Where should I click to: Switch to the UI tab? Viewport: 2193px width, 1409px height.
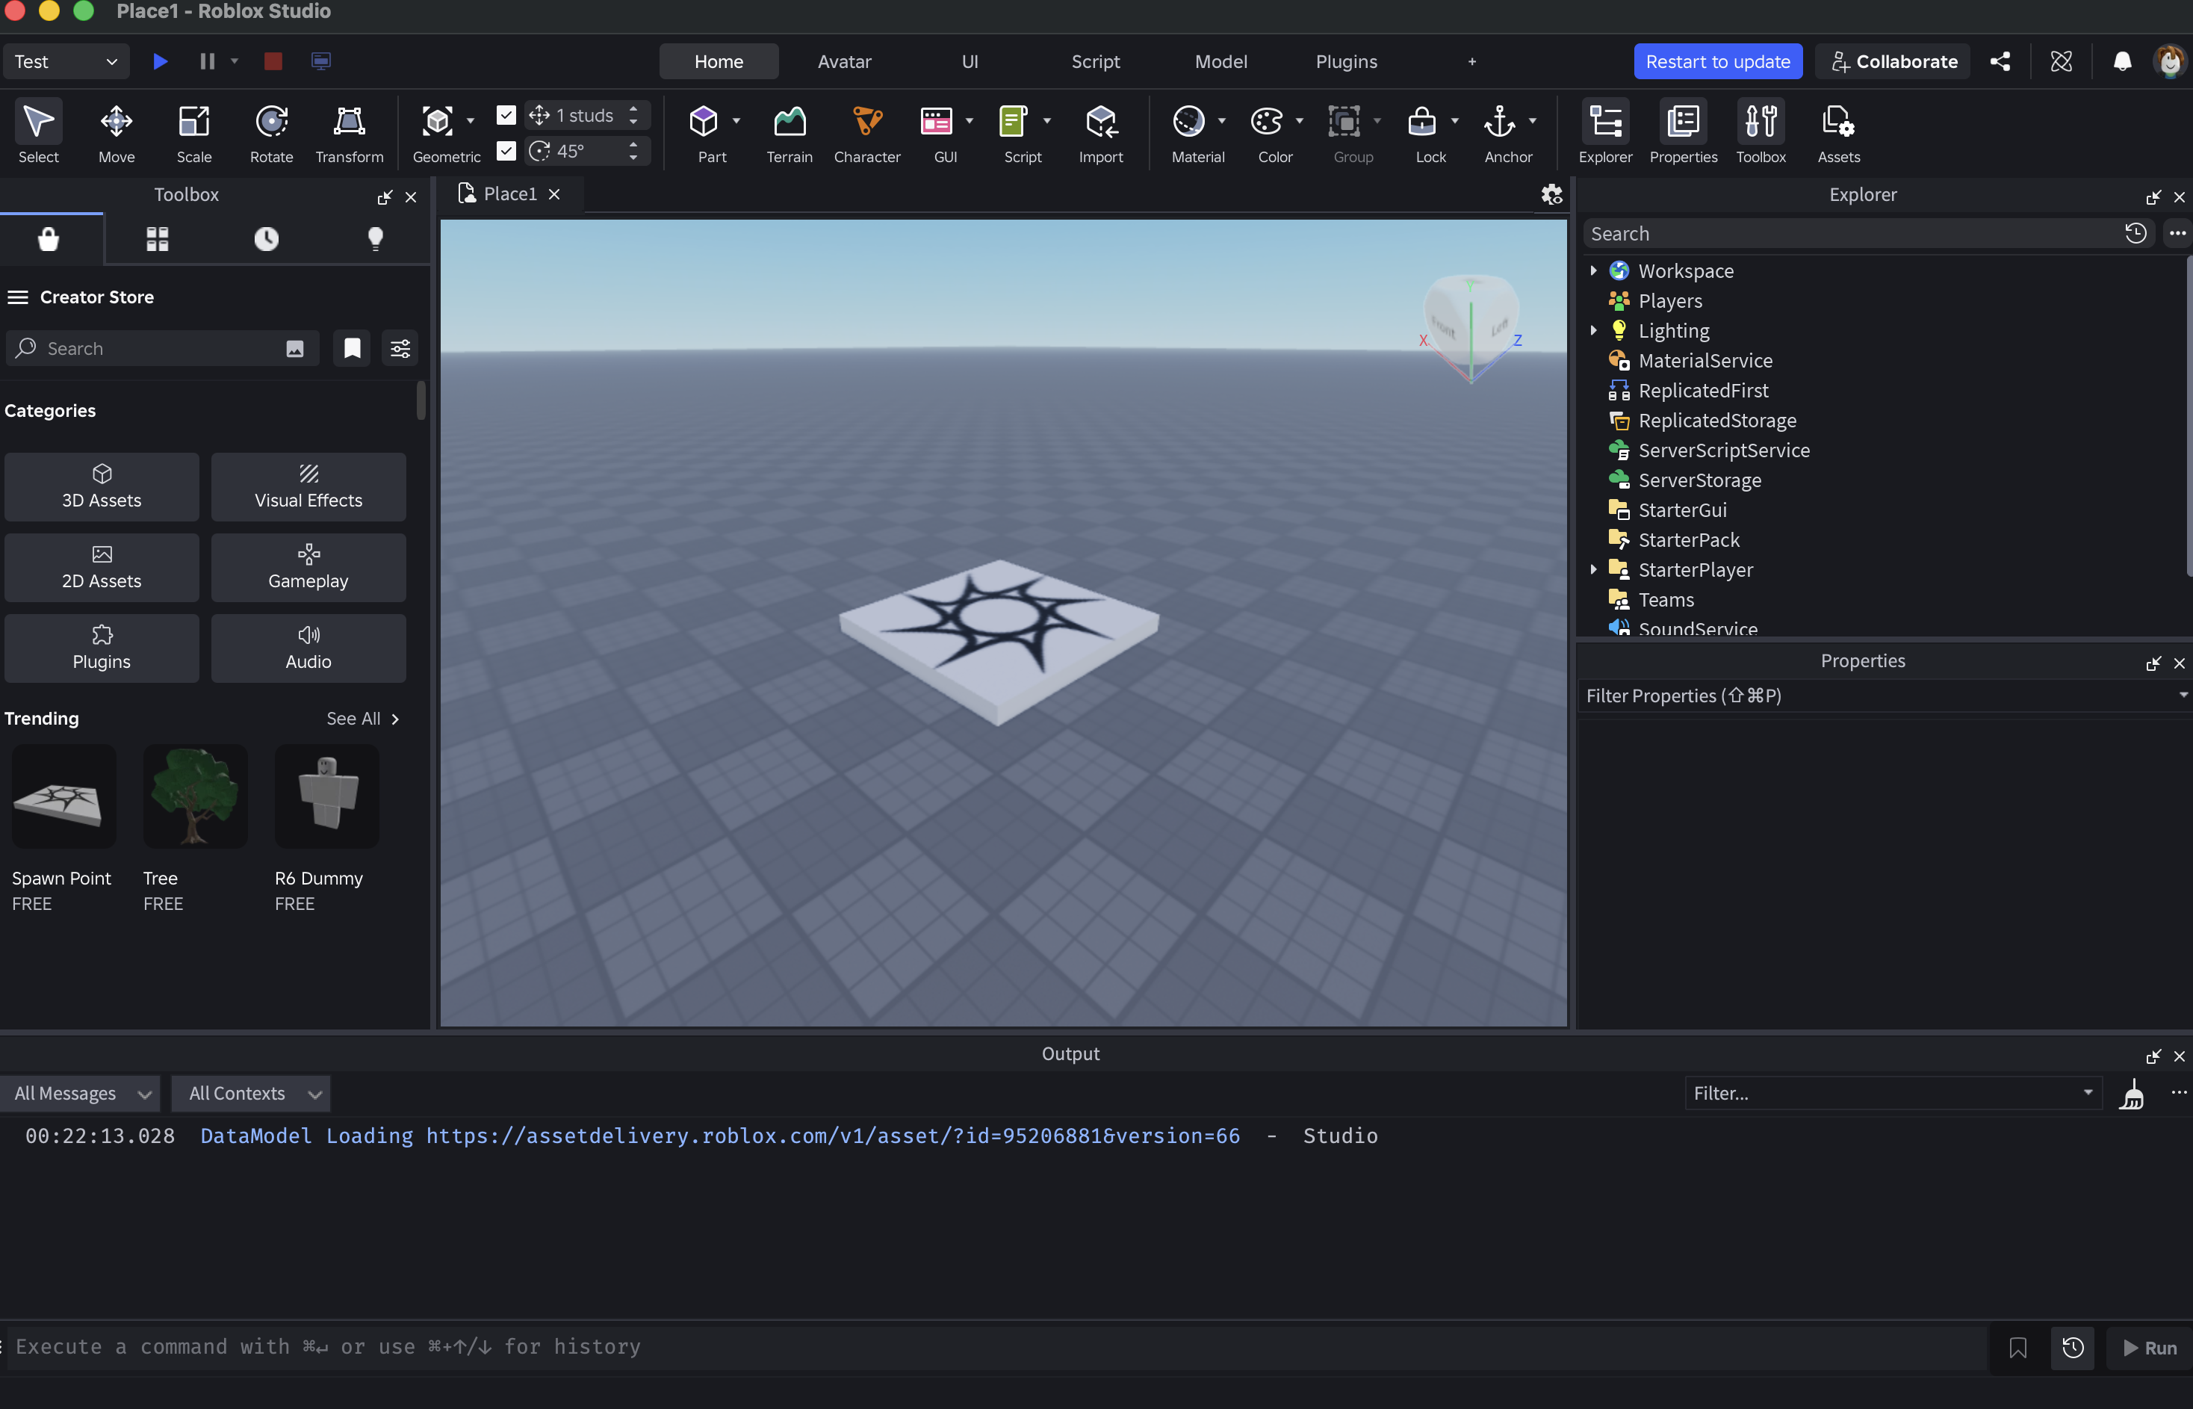point(970,61)
